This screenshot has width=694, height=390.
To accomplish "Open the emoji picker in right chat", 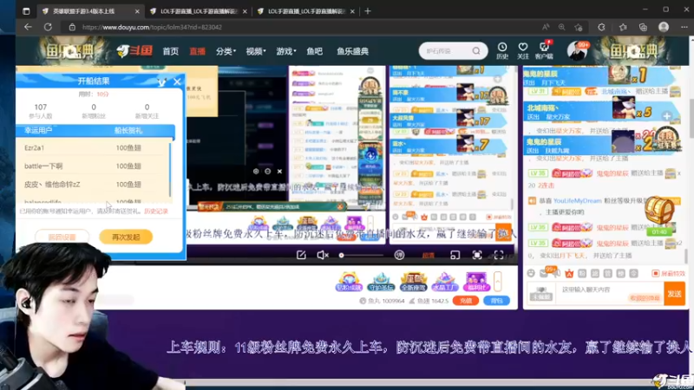I will coord(531,274).
